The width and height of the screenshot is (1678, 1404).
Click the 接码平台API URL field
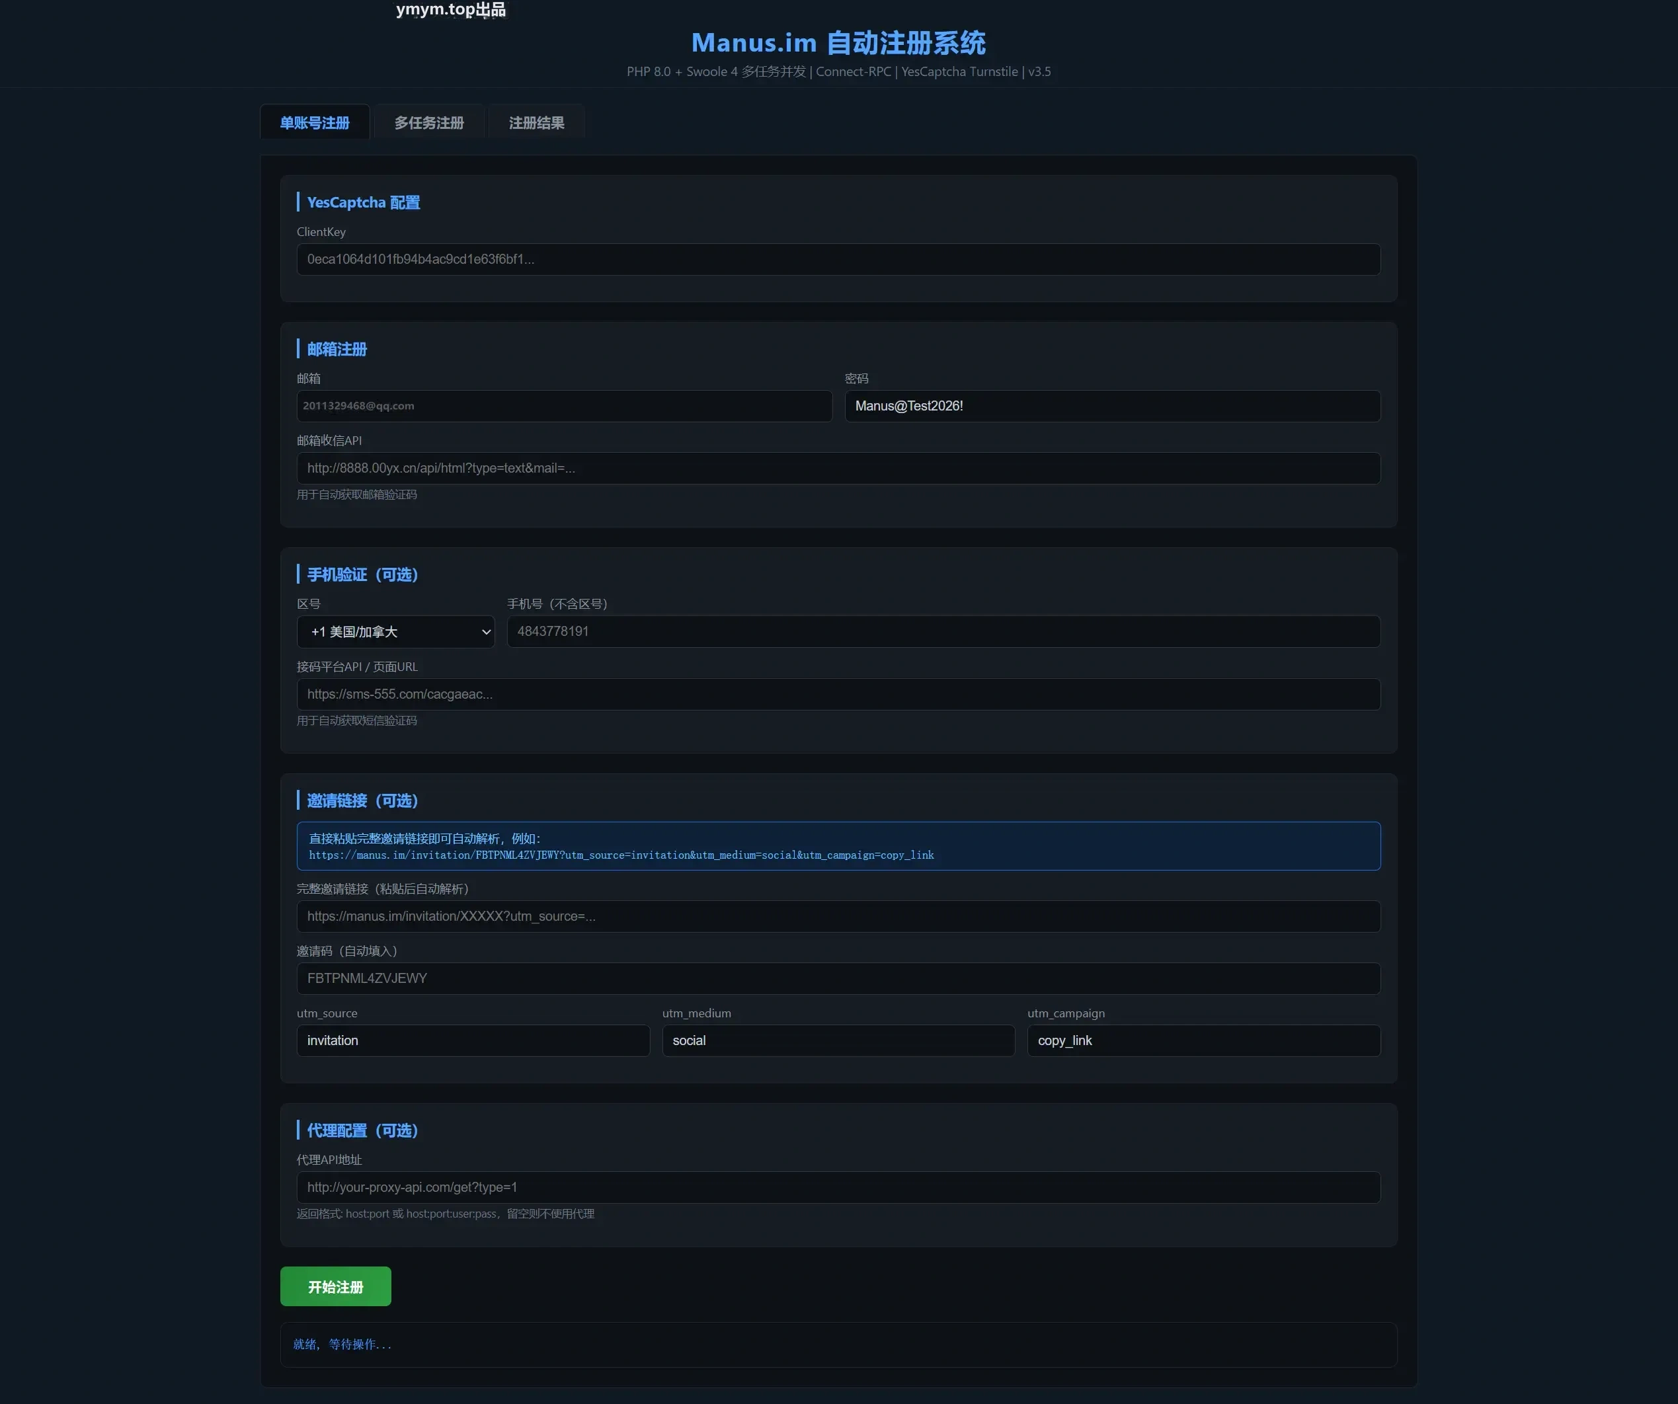coord(838,695)
